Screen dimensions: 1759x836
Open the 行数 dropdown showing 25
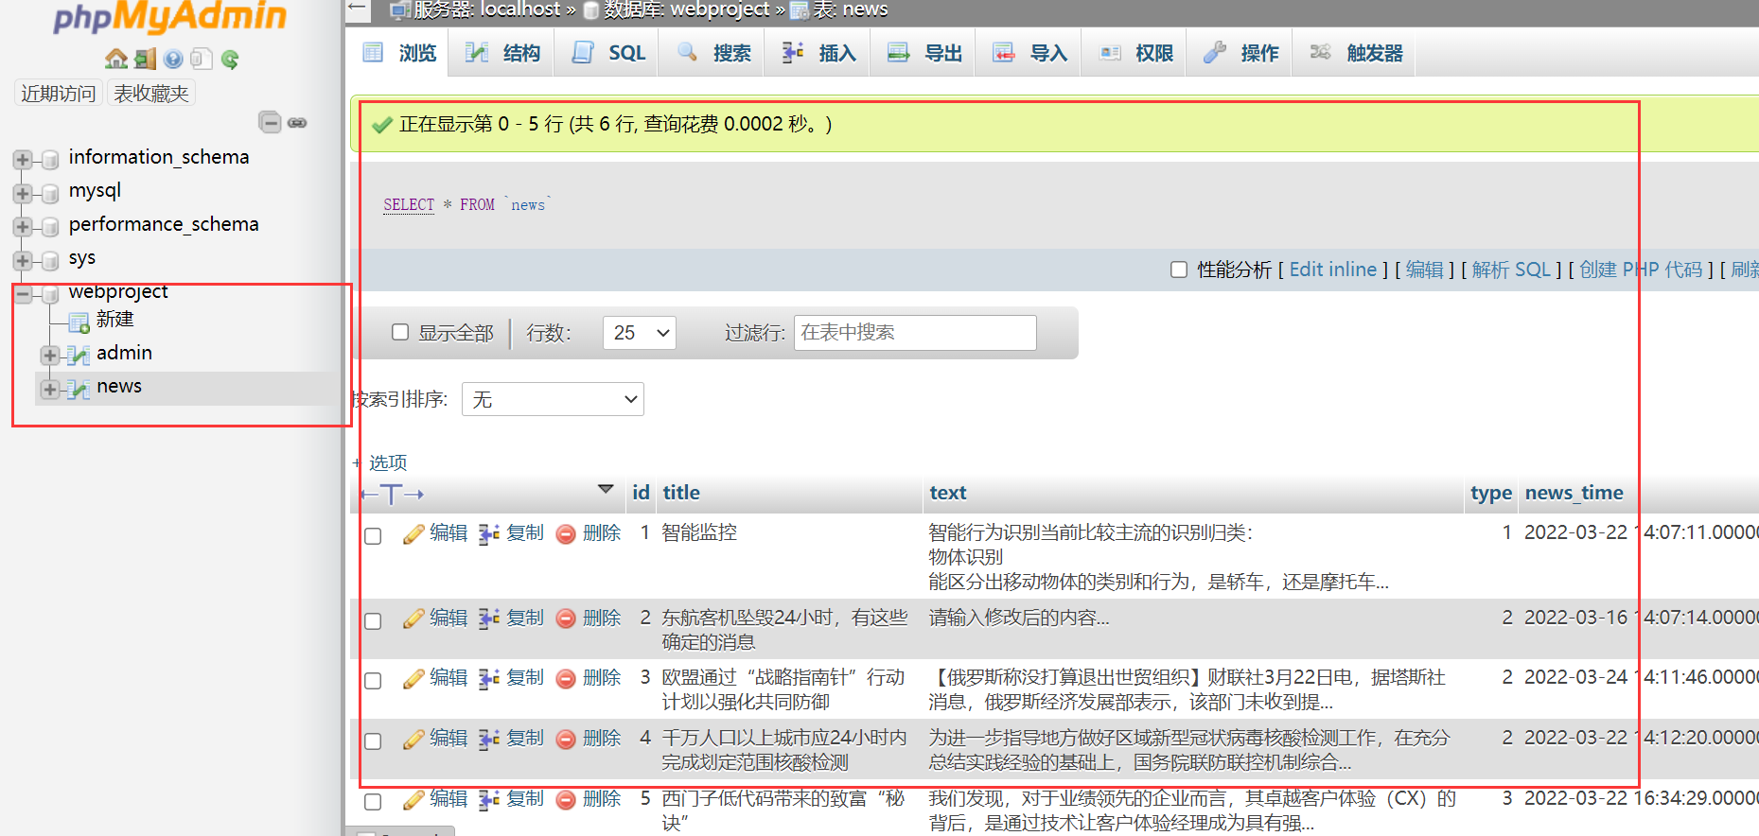640,333
